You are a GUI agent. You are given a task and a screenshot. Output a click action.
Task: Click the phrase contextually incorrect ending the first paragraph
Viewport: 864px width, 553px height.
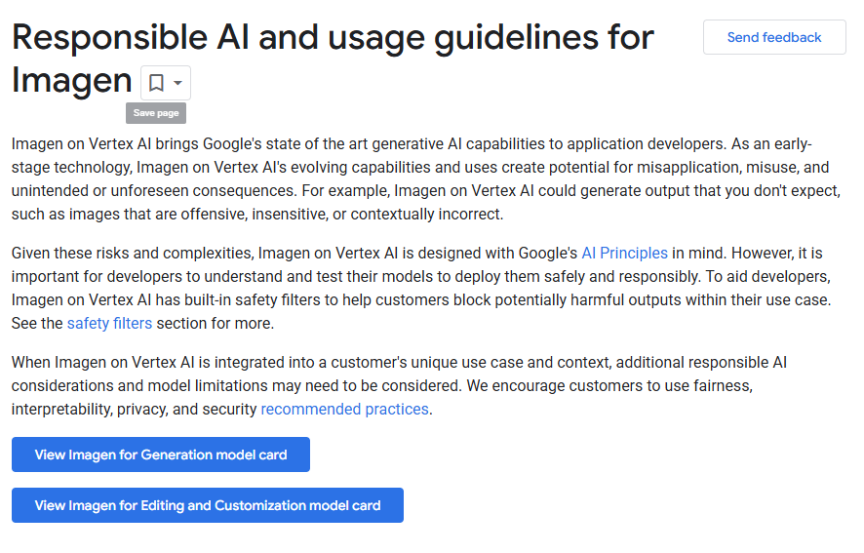[x=426, y=214]
